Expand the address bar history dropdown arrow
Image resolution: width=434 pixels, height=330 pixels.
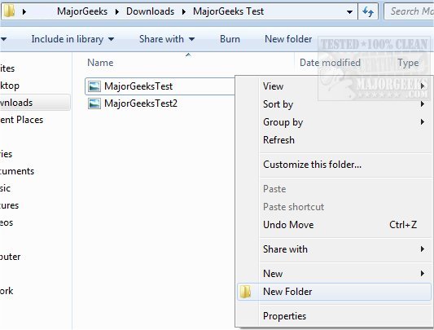pyautogui.click(x=349, y=12)
